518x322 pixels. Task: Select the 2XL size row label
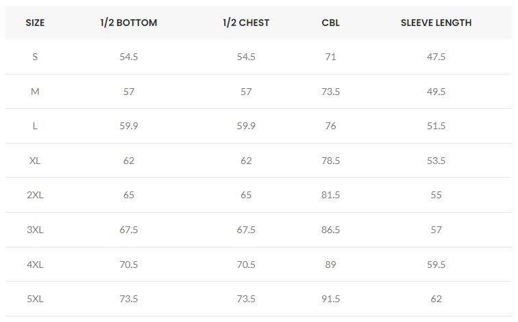pyautogui.click(x=35, y=195)
